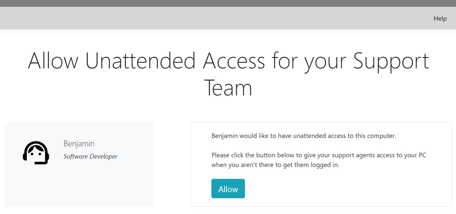This screenshot has width=456, height=214.
Task: Click the blank area left of the headset icon
Action: pyautogui.click(x=13, y=153)
